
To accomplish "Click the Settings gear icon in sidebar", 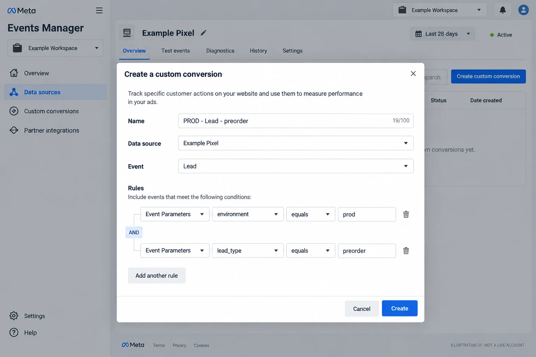I will [x=14, y=316].
